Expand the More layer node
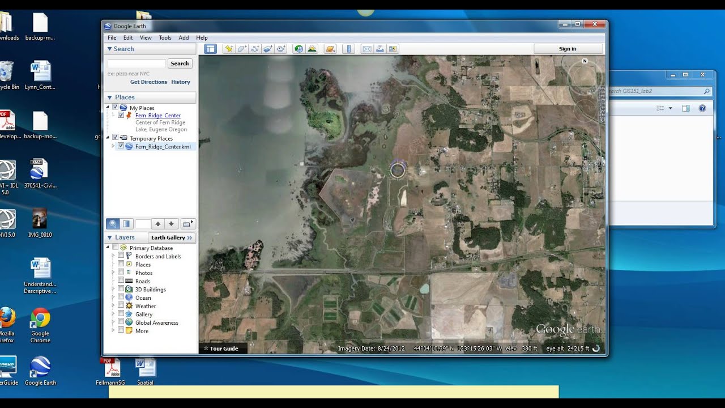 (x=113, y=330)
